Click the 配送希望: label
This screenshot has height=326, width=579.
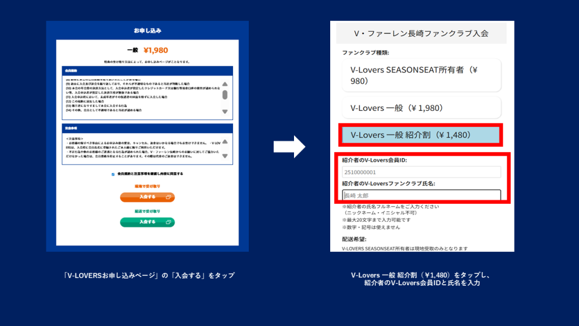click(354, 239)
